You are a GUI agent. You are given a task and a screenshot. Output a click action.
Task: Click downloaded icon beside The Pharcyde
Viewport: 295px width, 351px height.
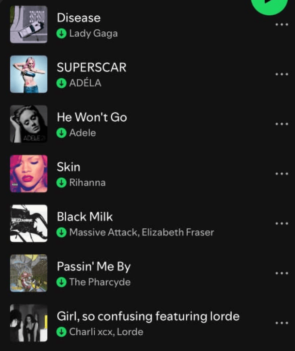click(x=62, y=282)
